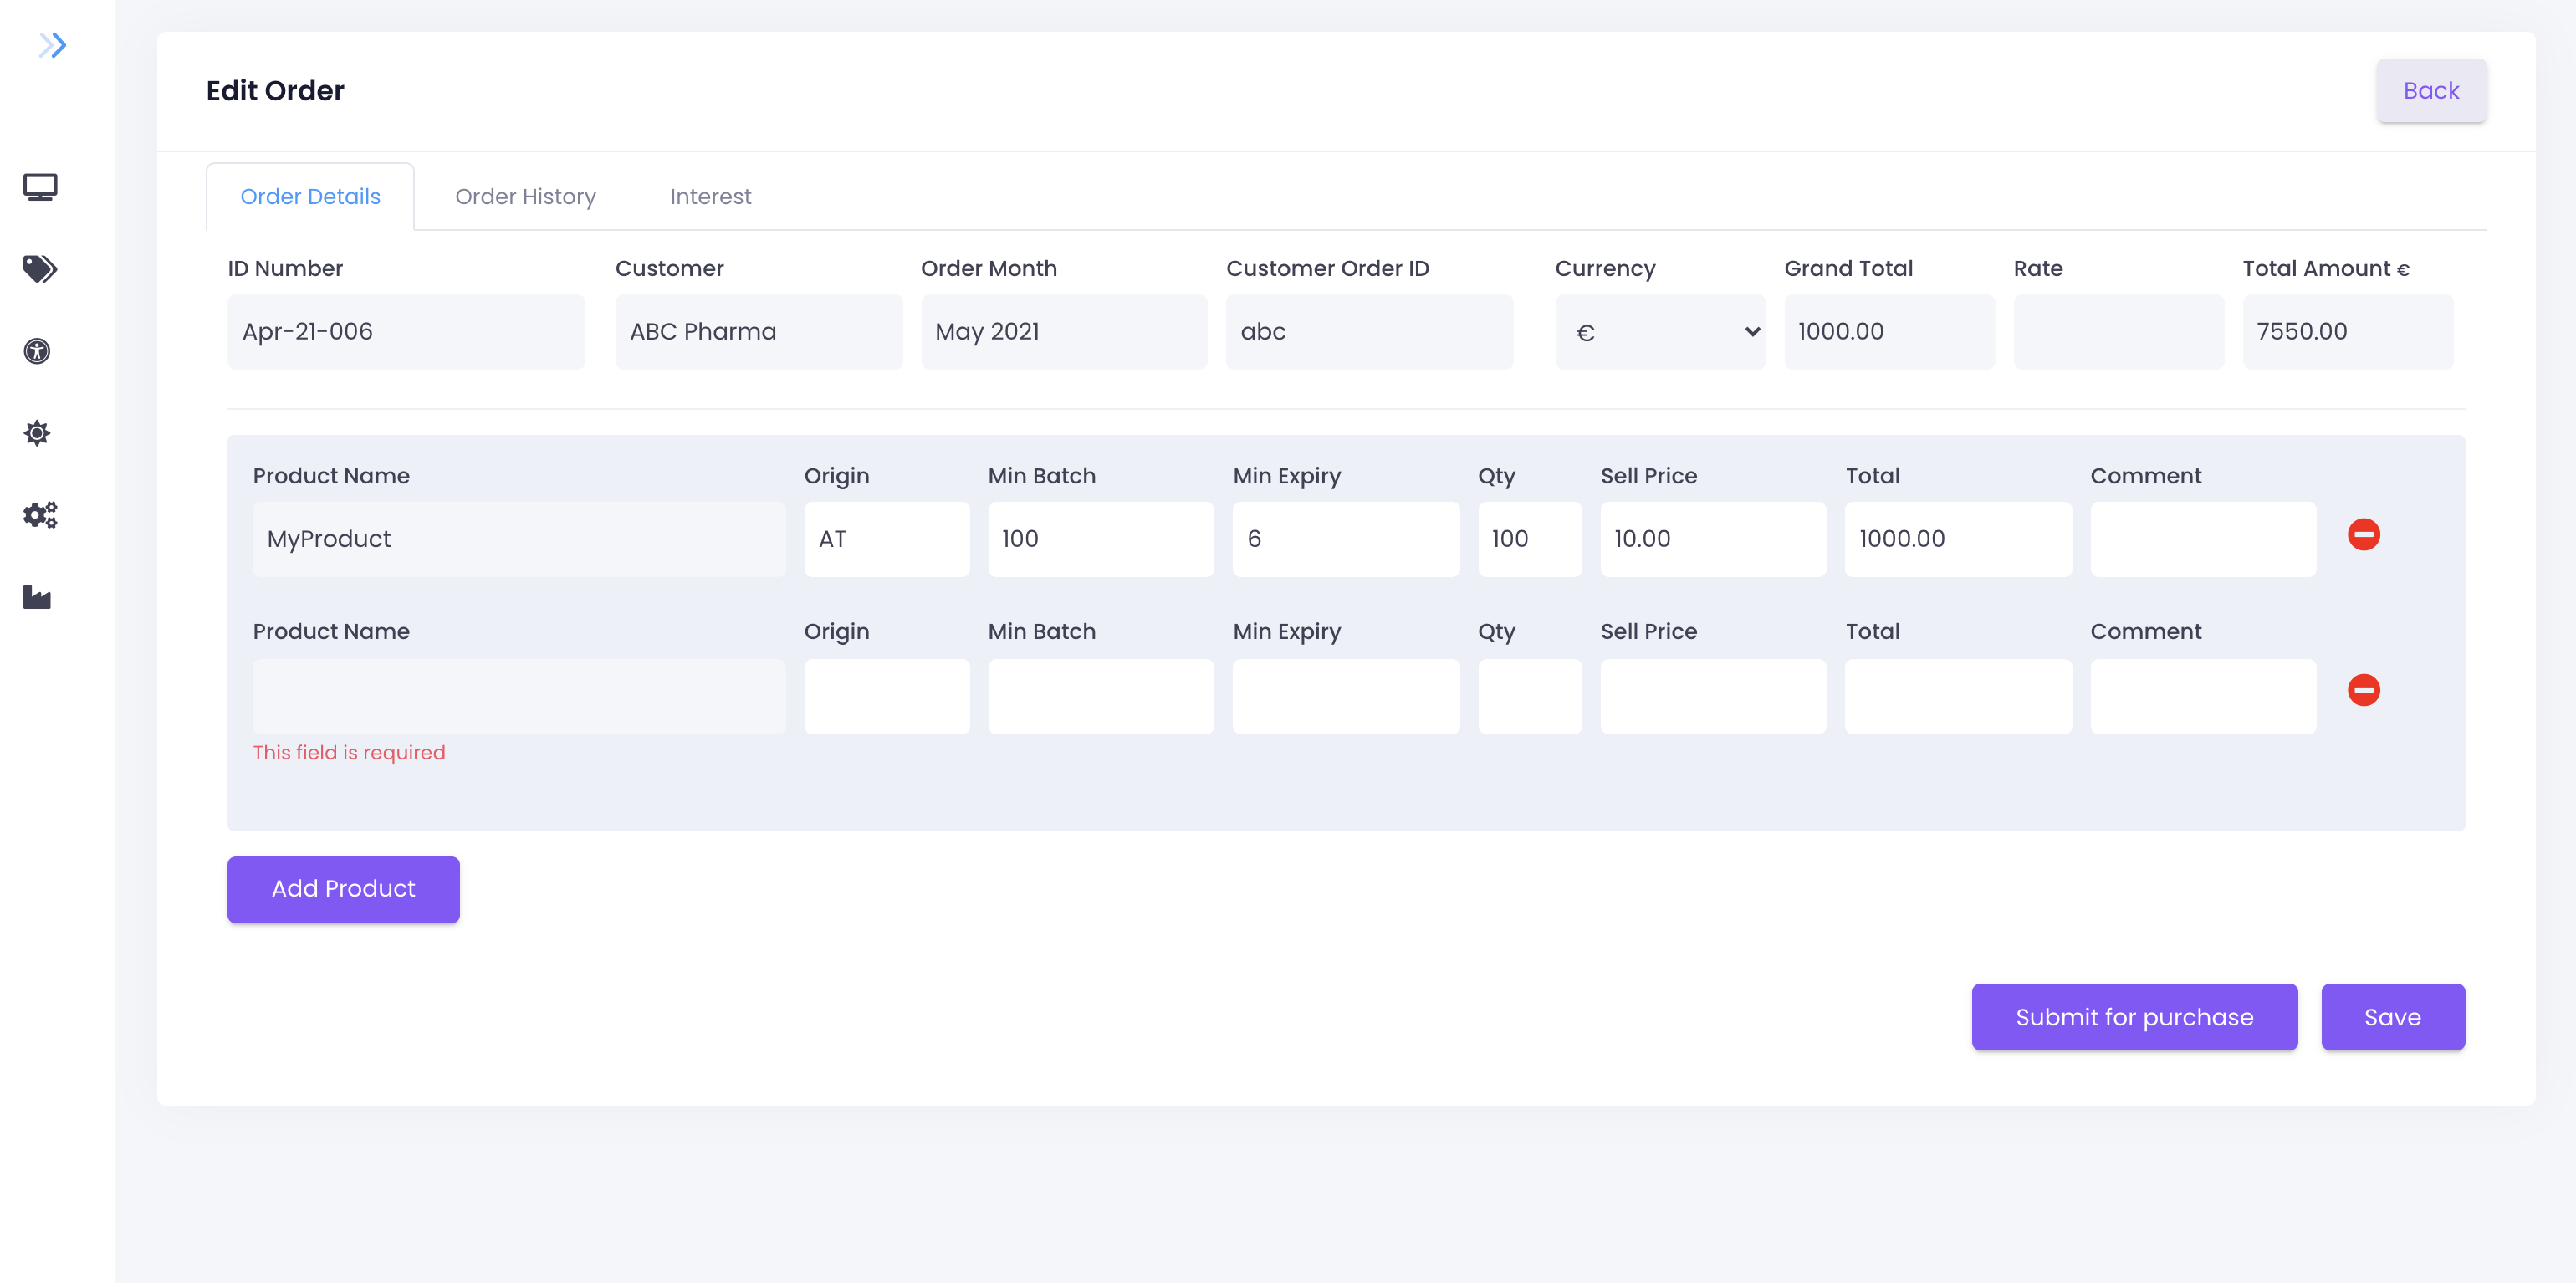Open the Currency dropdown
2576x1283 pixels.
1659,332
